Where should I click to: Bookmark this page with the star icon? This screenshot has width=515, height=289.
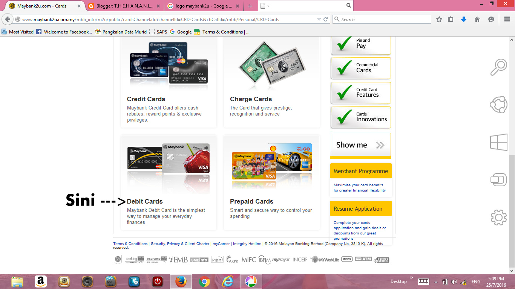point(439,19)
